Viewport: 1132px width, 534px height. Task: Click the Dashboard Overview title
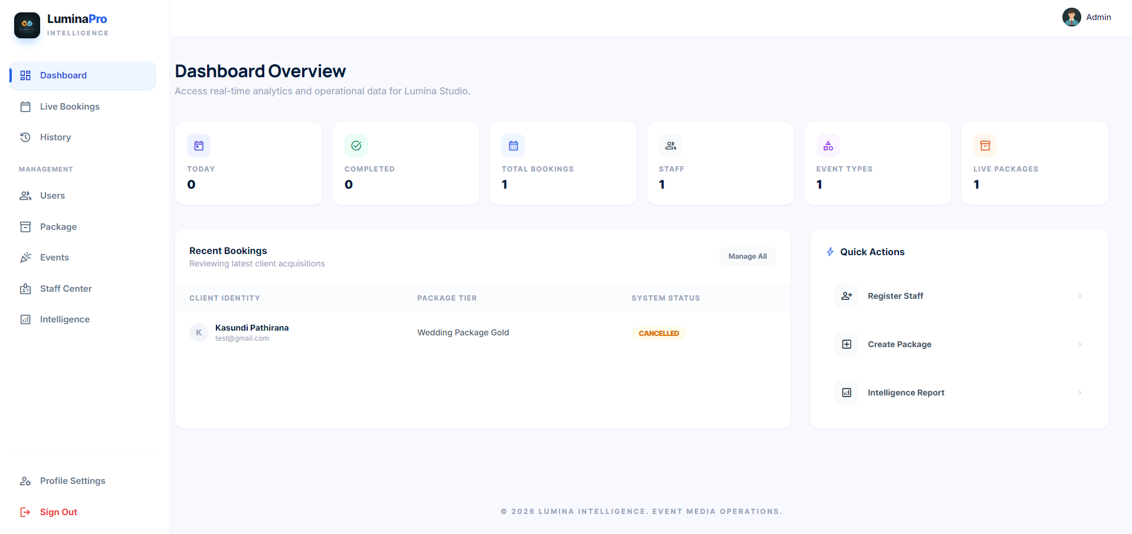(x=260, y=71)
